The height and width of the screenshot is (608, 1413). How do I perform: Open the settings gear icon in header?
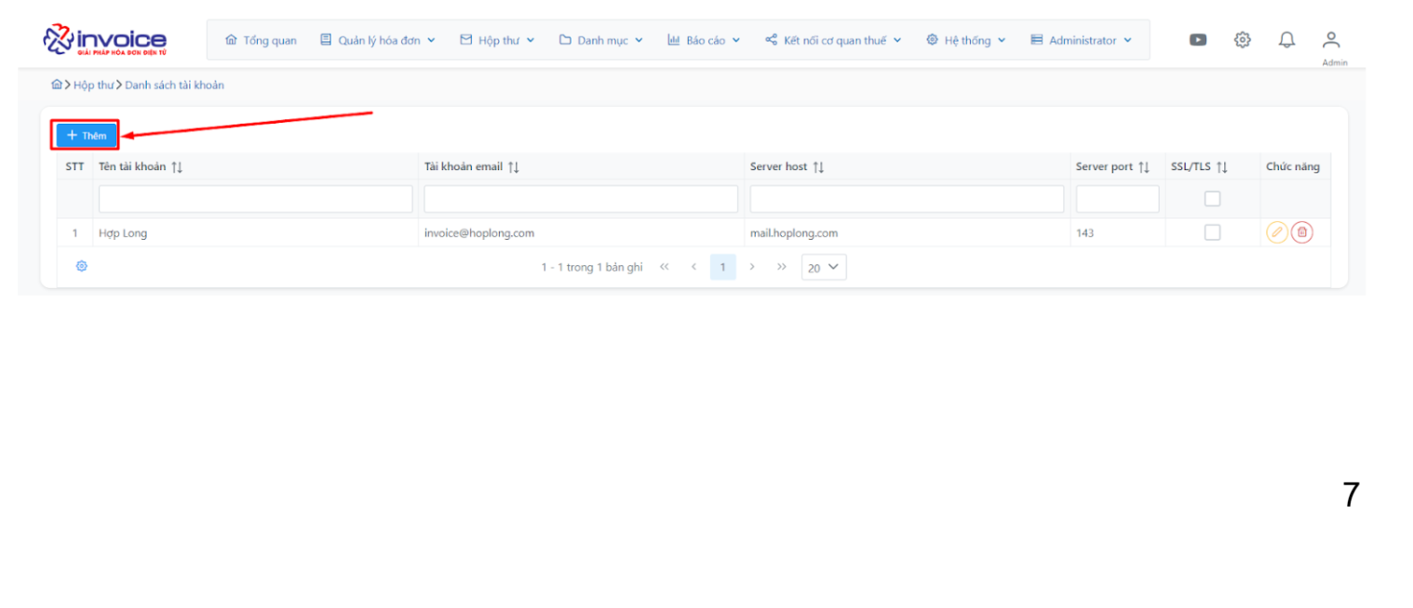click(x=1242, y=40)
